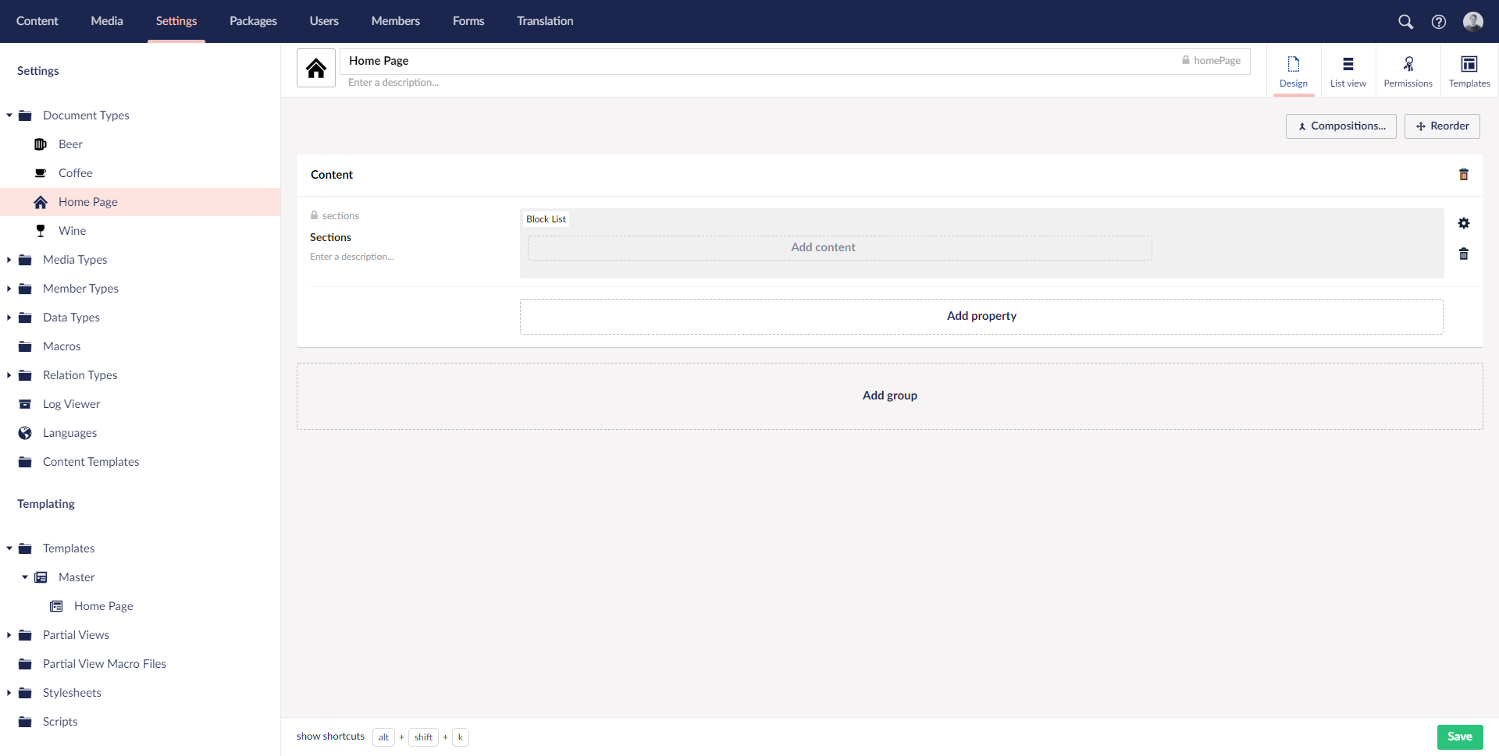Click the lock icon next to homePage alias

(x=1187, y=60)
